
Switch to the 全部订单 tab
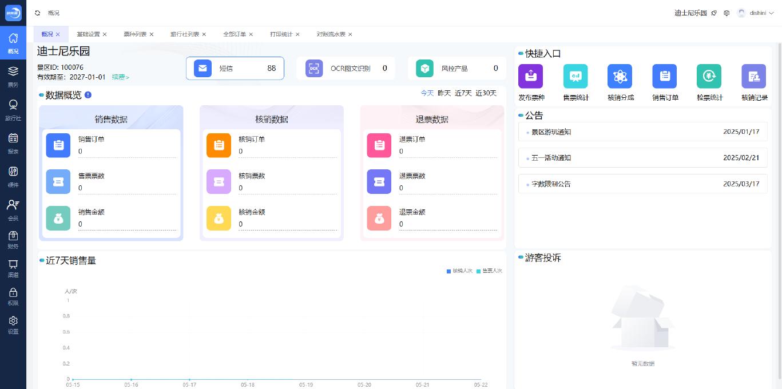[235, 34]
